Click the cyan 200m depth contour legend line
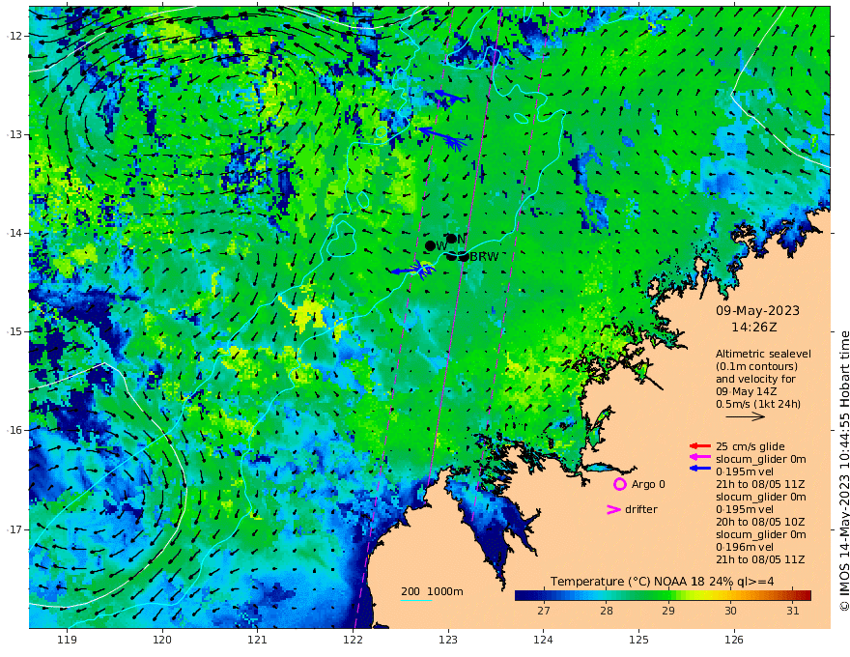This screenshot has height=657, width=850. (x=416, y=600)
